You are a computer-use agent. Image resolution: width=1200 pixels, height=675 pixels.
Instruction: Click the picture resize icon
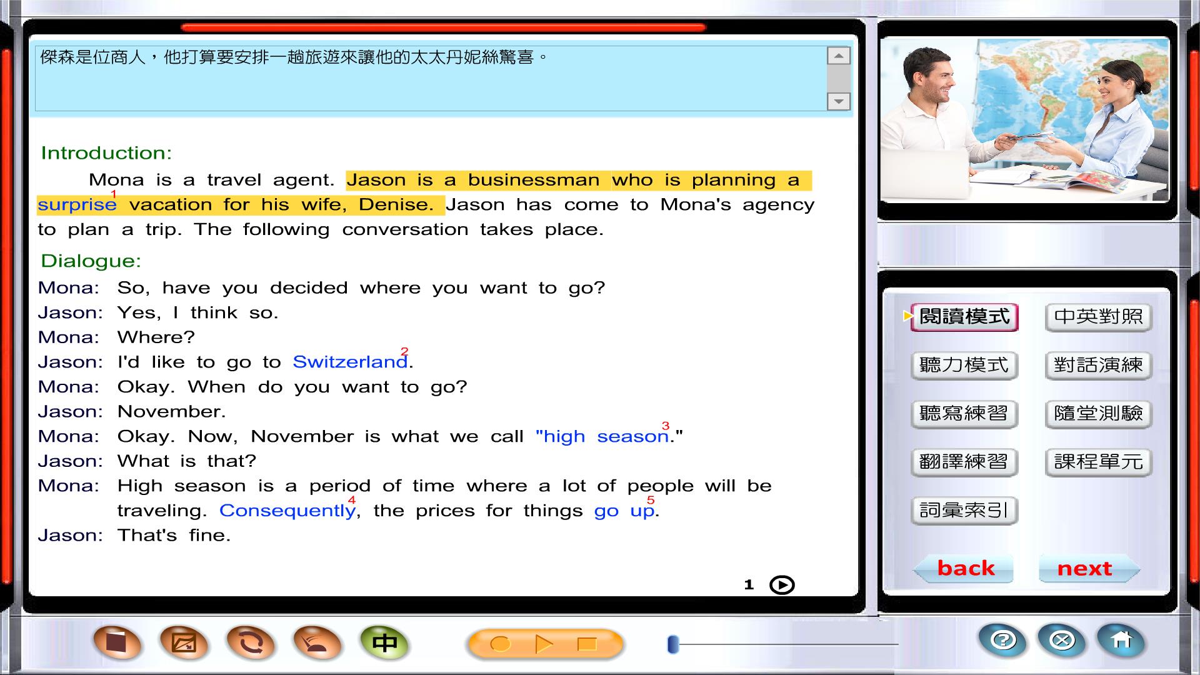pyautogui.click(x=184, y=642)
